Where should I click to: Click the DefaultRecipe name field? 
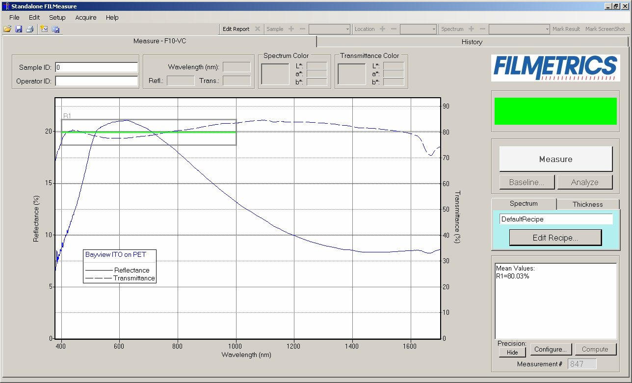click(x=556, y=219)
